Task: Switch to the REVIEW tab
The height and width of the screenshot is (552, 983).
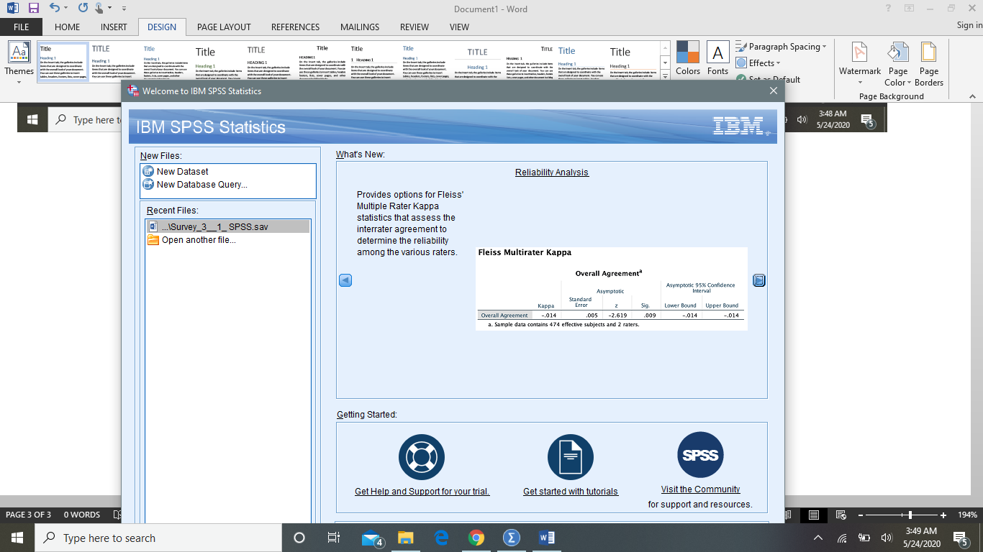Action: click(414, 27)
